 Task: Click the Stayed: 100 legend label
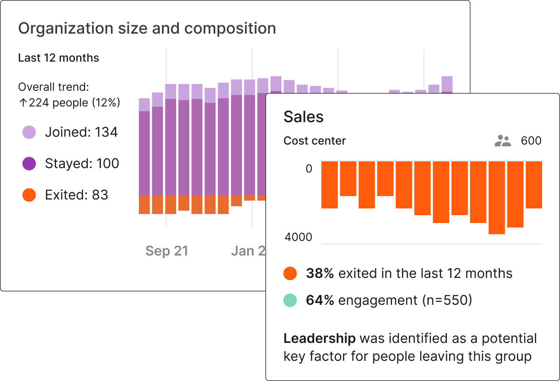[82, 164]
